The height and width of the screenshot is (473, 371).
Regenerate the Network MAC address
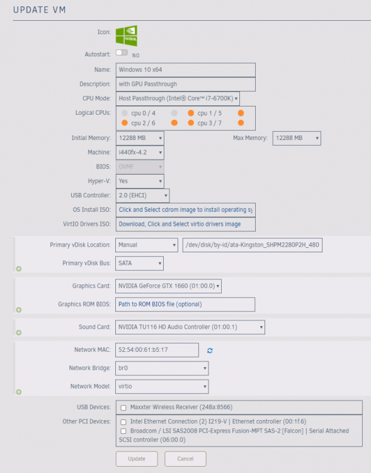(x=210, y=351)
